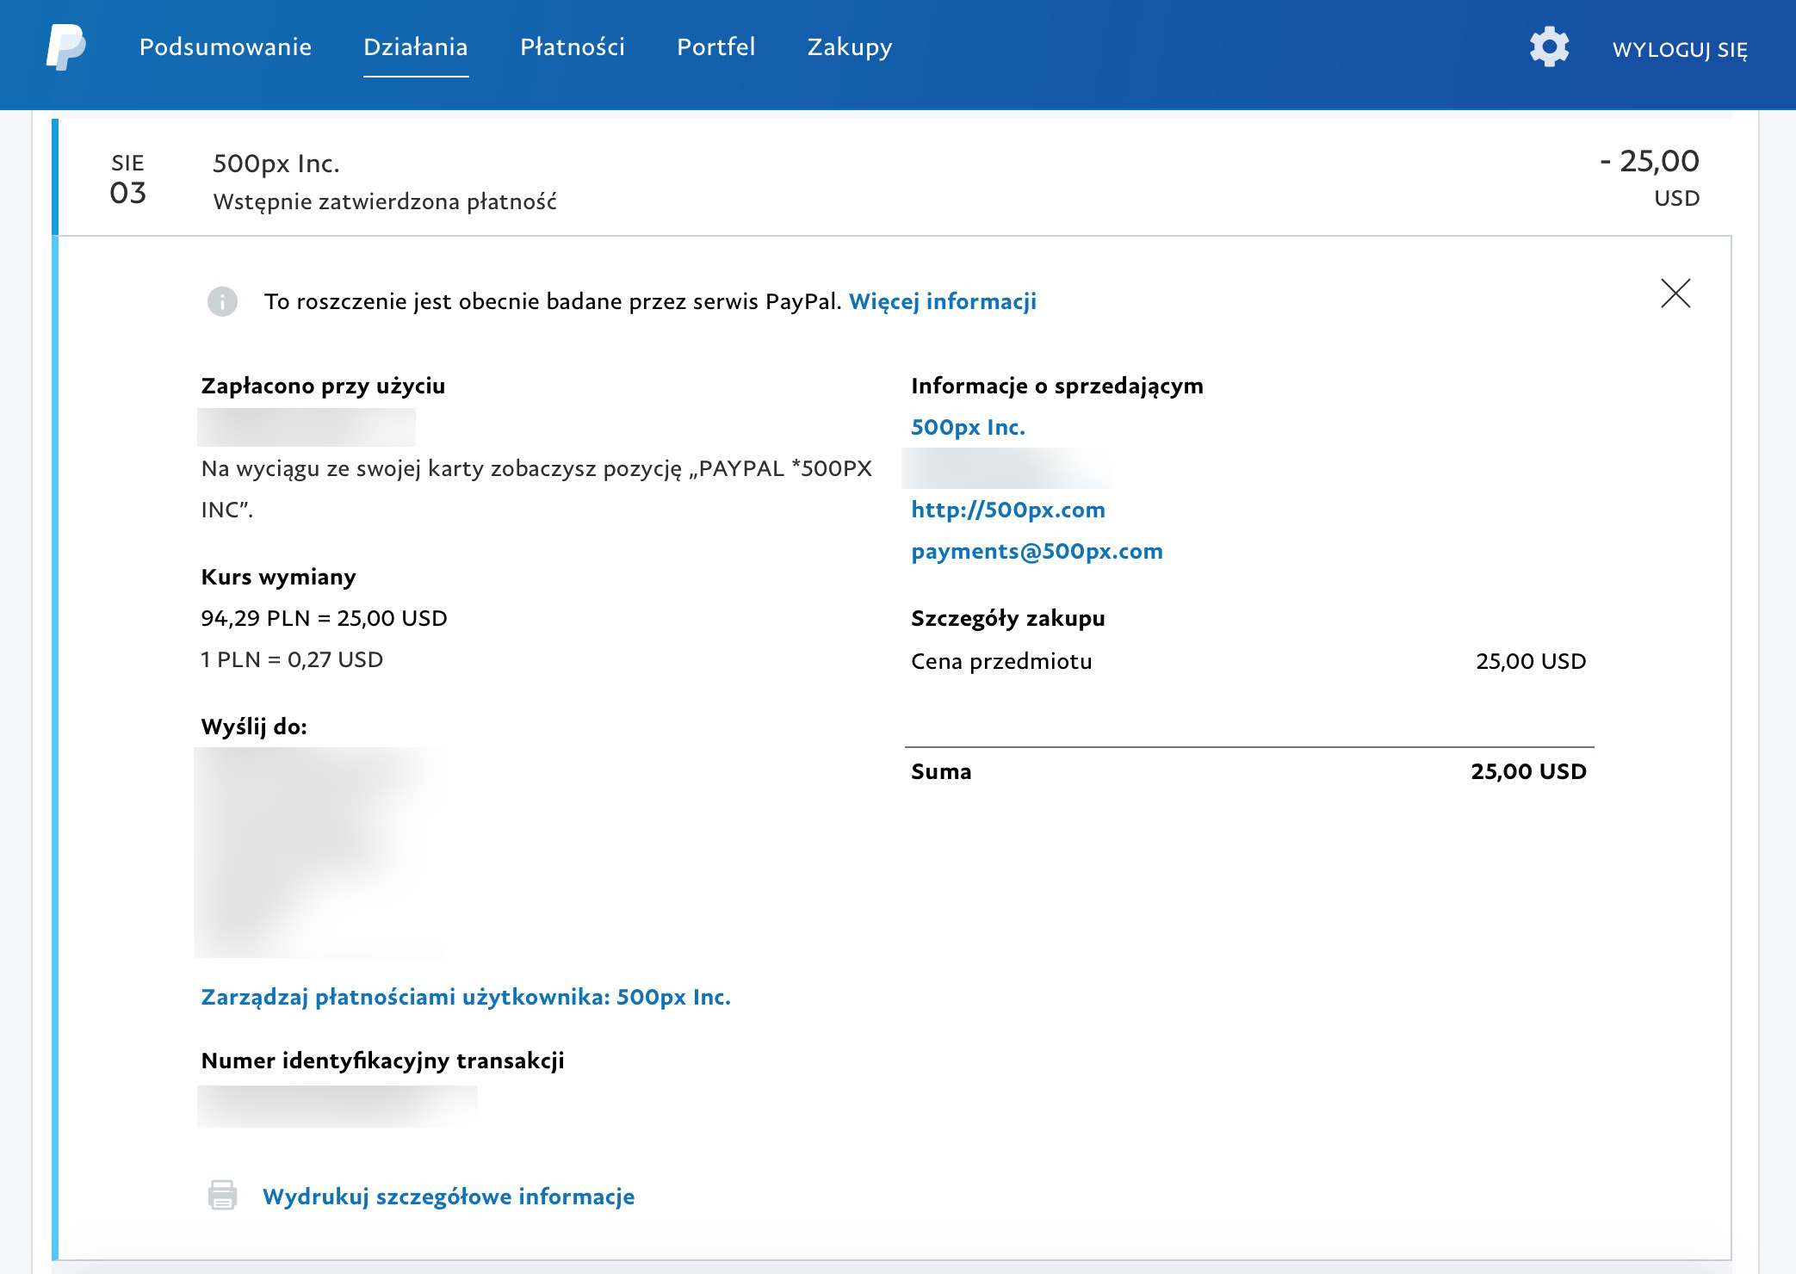1796x1274 pixels.
Task: Click the 94,29 PLN = 25,00 USD text
Action: point(324,618)
